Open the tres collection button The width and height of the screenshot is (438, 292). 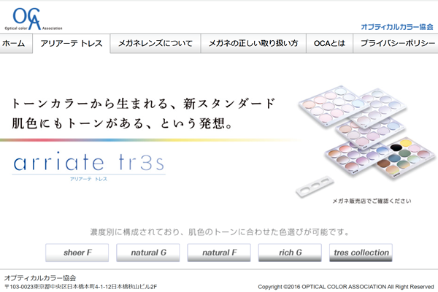click(x=361, y=253)
